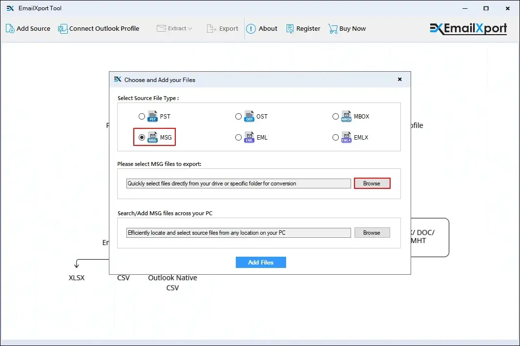Click the EMLX file type icon
Viewport: 520px width, 346px height.
(346, 137)
